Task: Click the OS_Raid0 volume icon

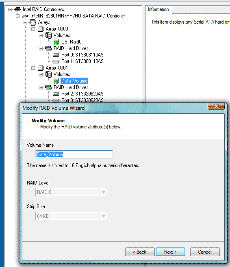Action: point(56,42)
